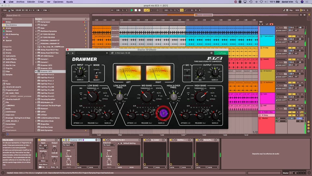Open the Opciones menu
Viewport: 312px width, 176px height.
[58, 2]
